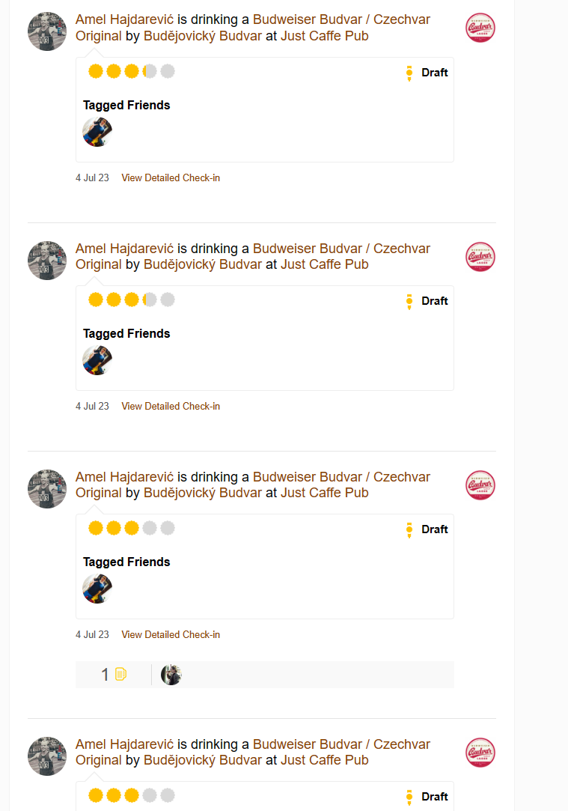Click Amel's profile photo in the second check-in
This screenshot has height=811, width=568.
click(x=47, y=260)
